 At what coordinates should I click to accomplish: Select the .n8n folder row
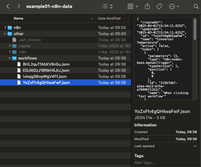[65, 52]
